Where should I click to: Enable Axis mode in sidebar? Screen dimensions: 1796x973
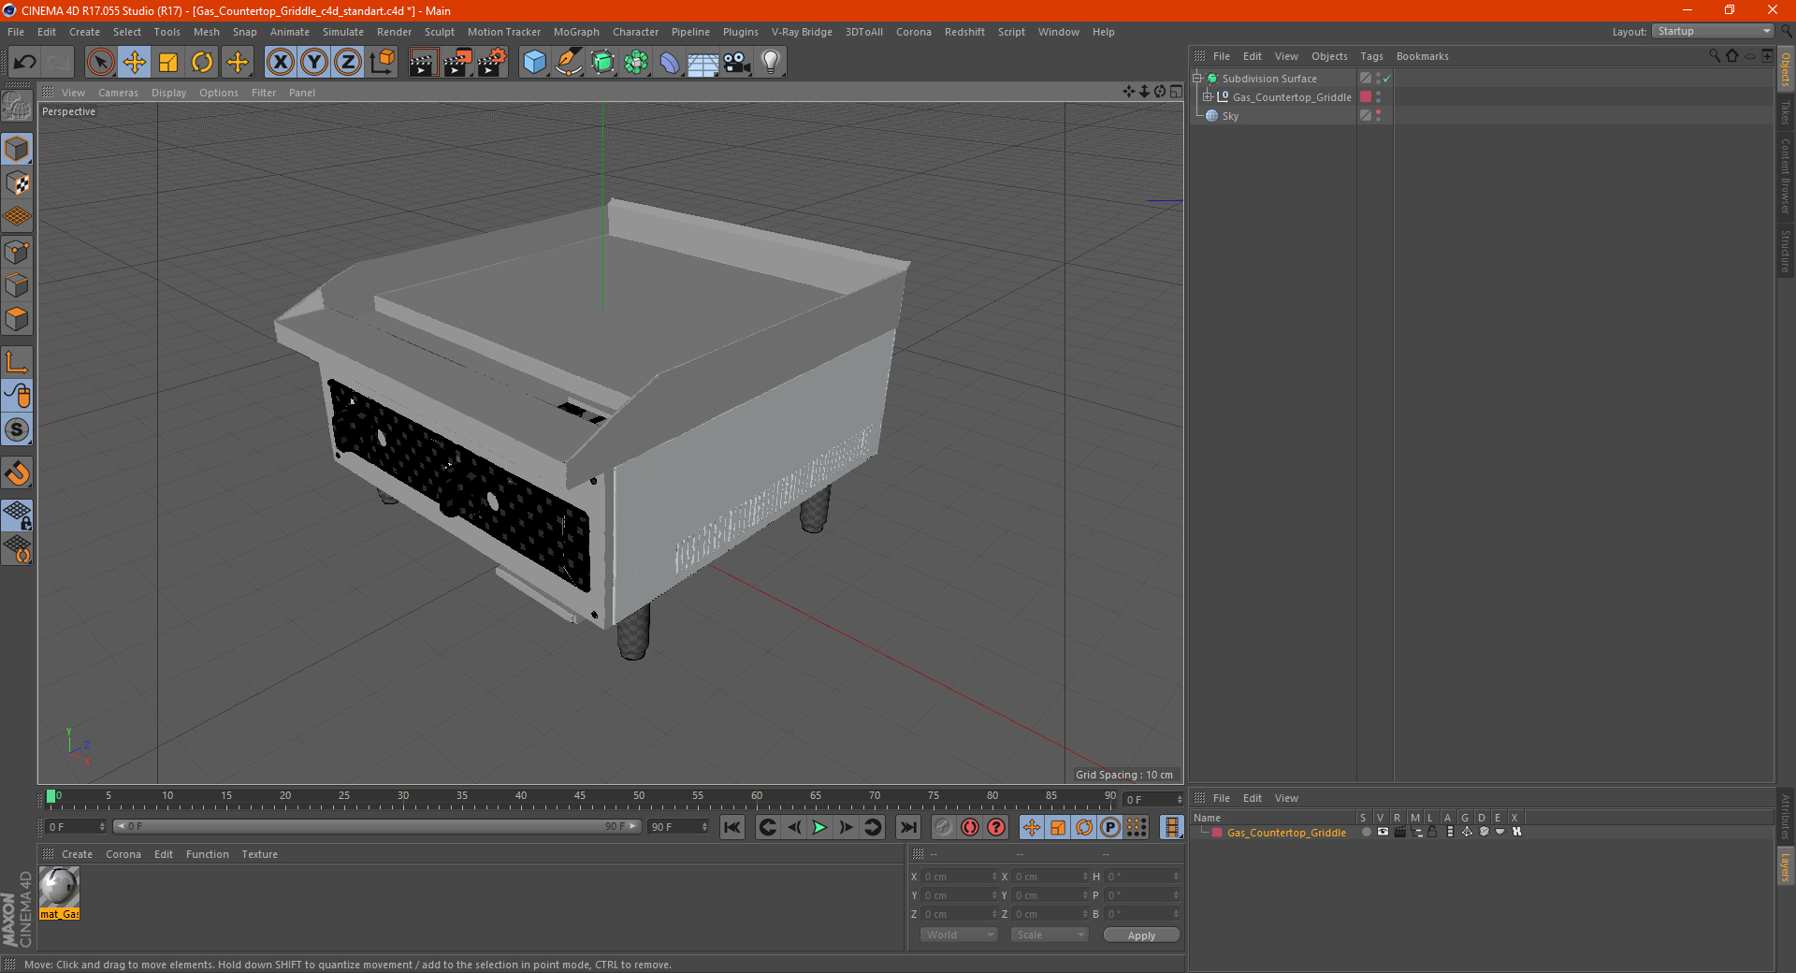pyautogui.click(x=17, y=362)
